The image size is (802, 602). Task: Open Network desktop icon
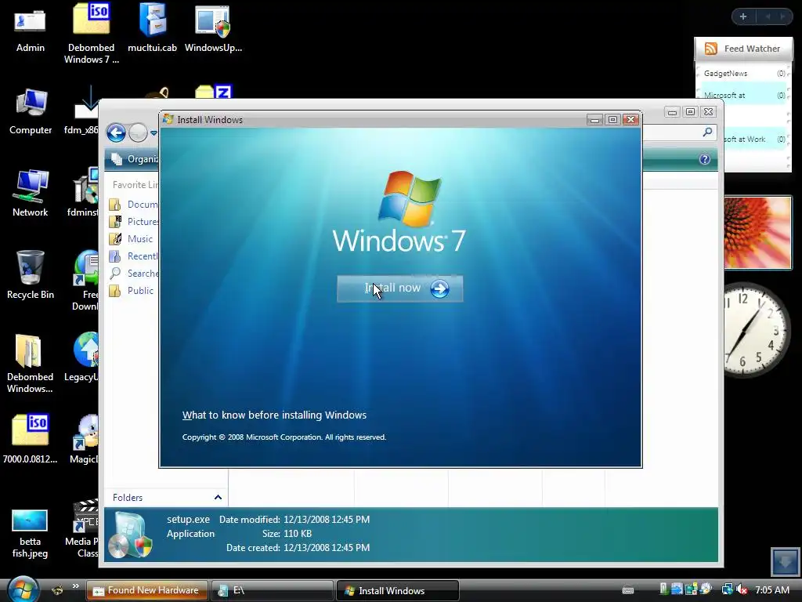click(x=31, y=194)
